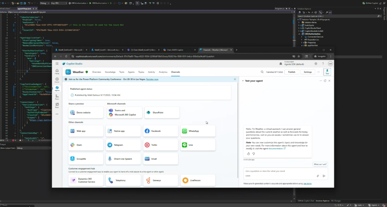Open test panel more options ellipsis
The image size is (387, 207).
321,81
